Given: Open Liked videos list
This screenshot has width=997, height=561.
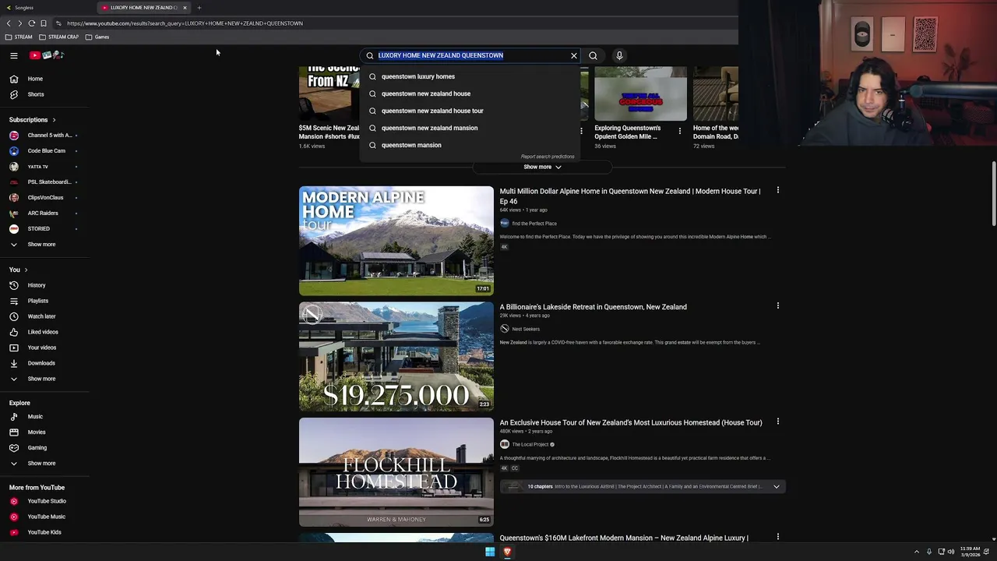Looking at the screenshot, I should click(44, 332).
